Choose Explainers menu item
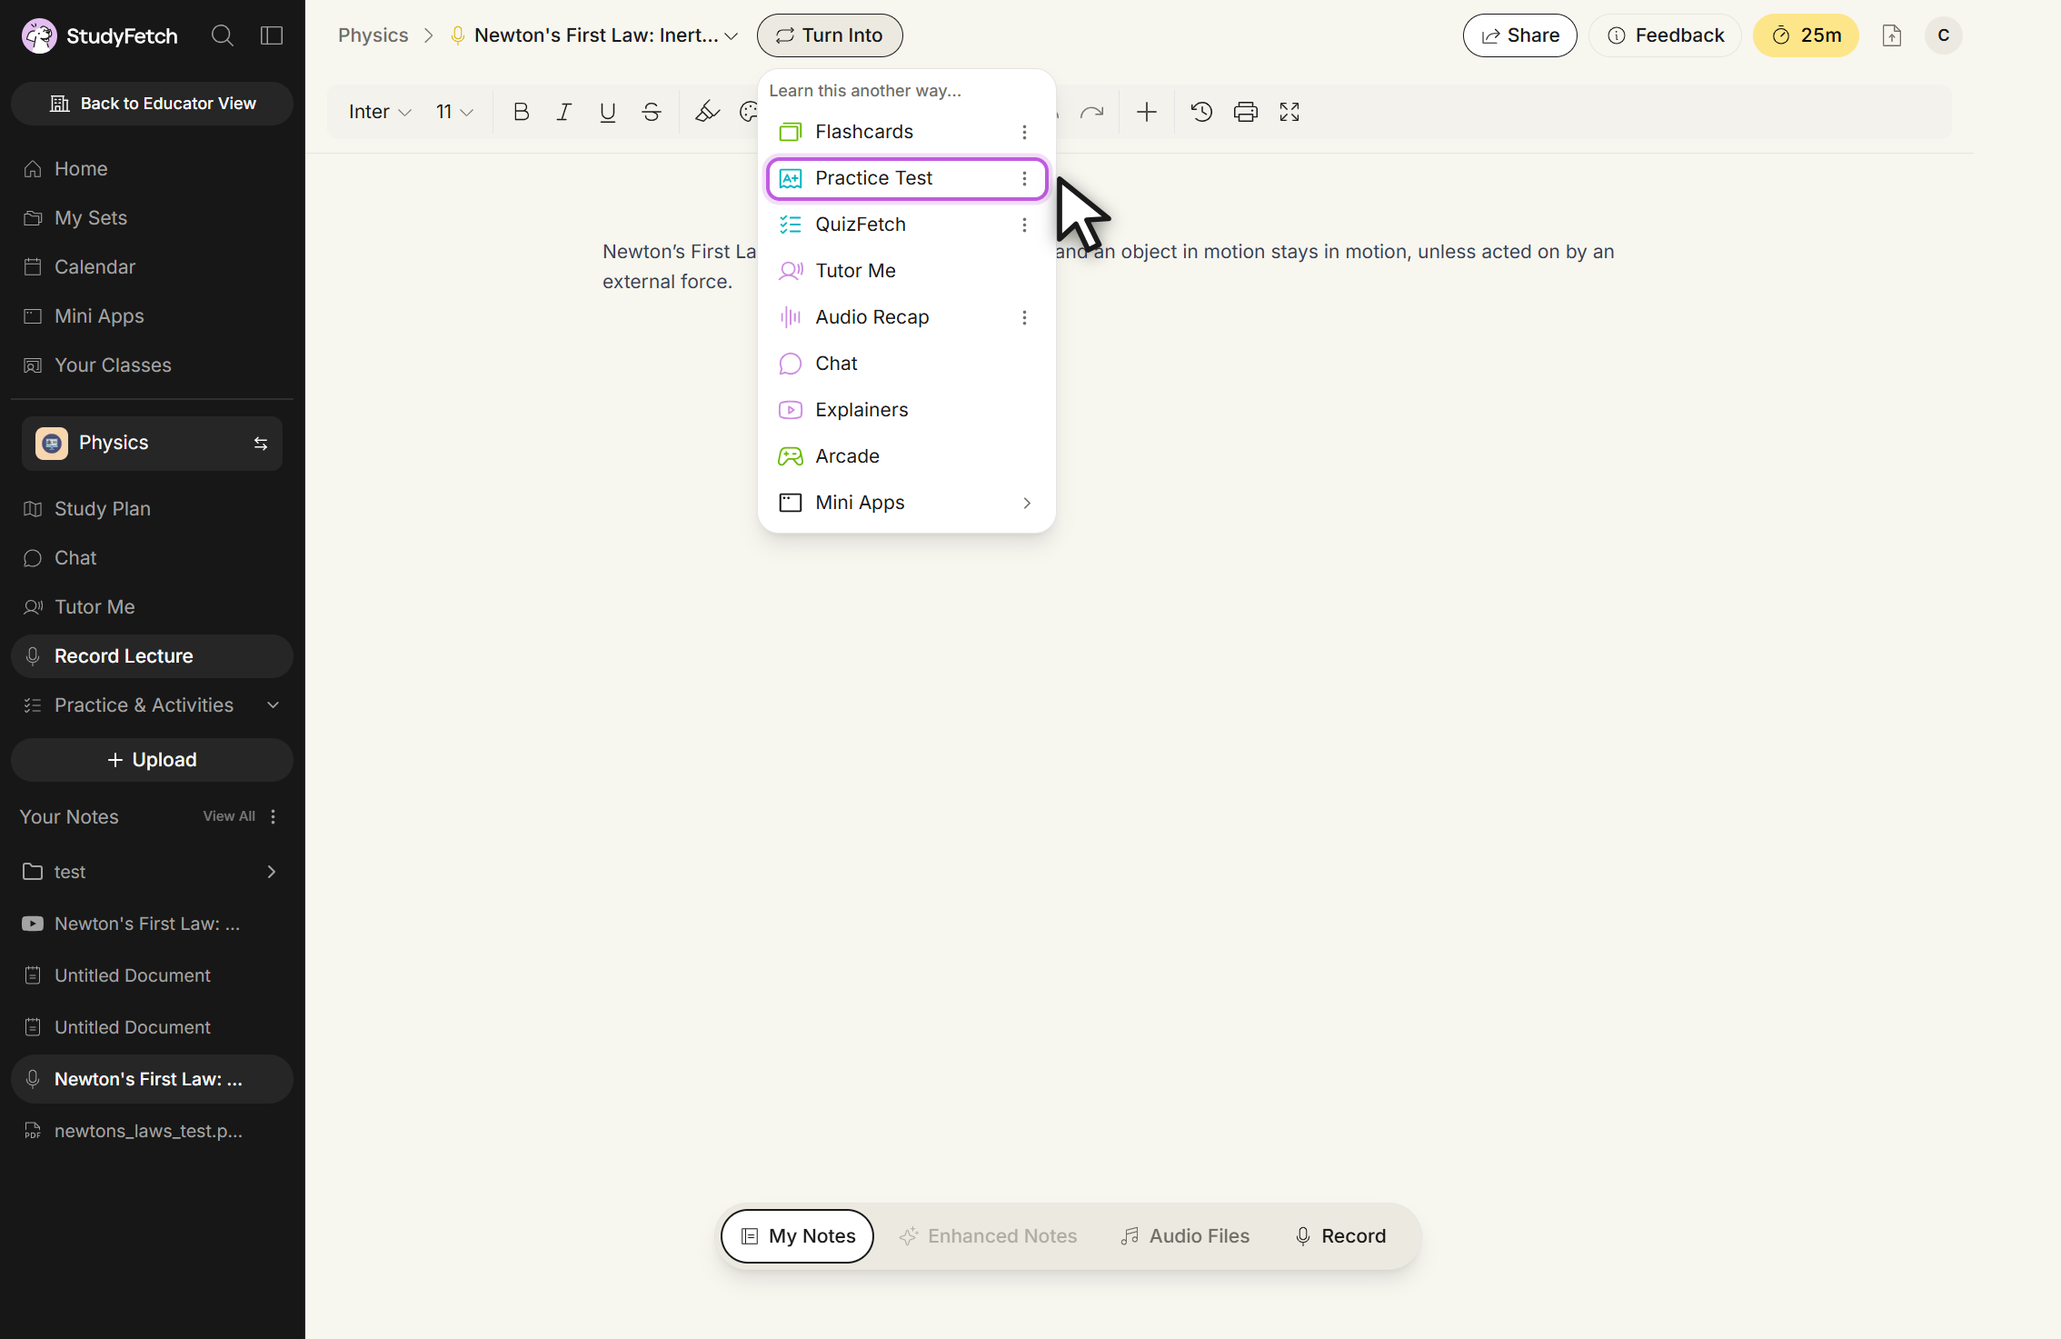2061x1339 pixels. click(907, 410)
